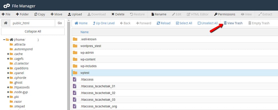This screenshot has height=110, width=278.
Task: Expand the .cpanel folder in tree
Action: click(8, 73)
